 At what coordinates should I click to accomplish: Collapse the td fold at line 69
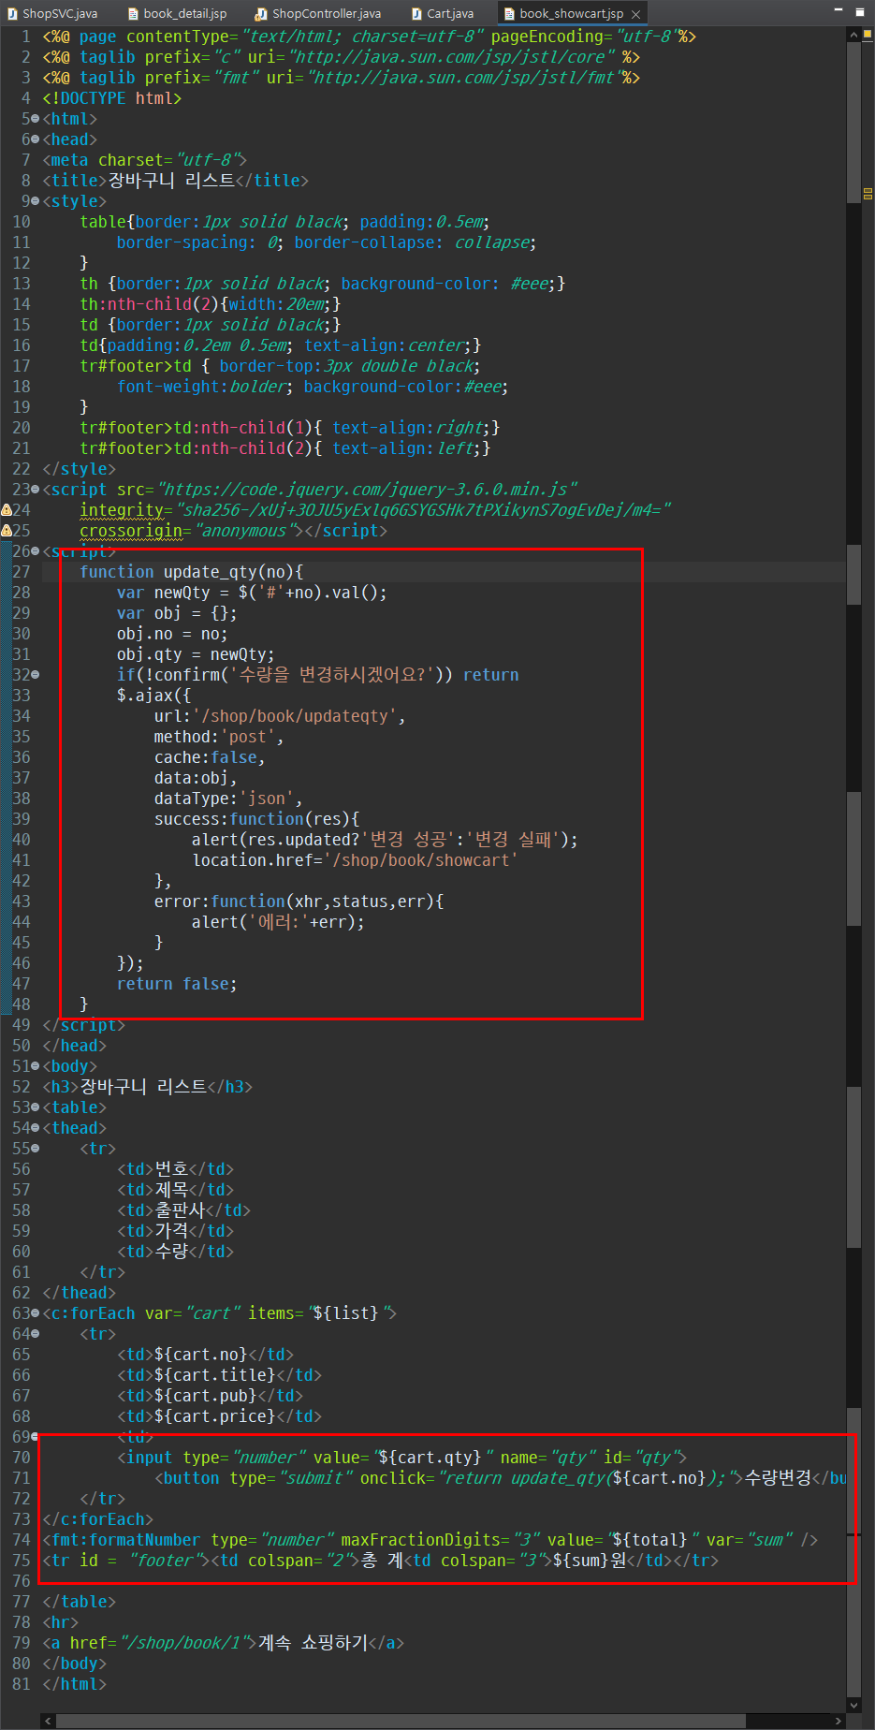pos(36,1436)
